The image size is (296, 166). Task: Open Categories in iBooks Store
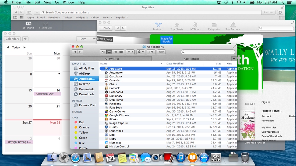point(214,26)
